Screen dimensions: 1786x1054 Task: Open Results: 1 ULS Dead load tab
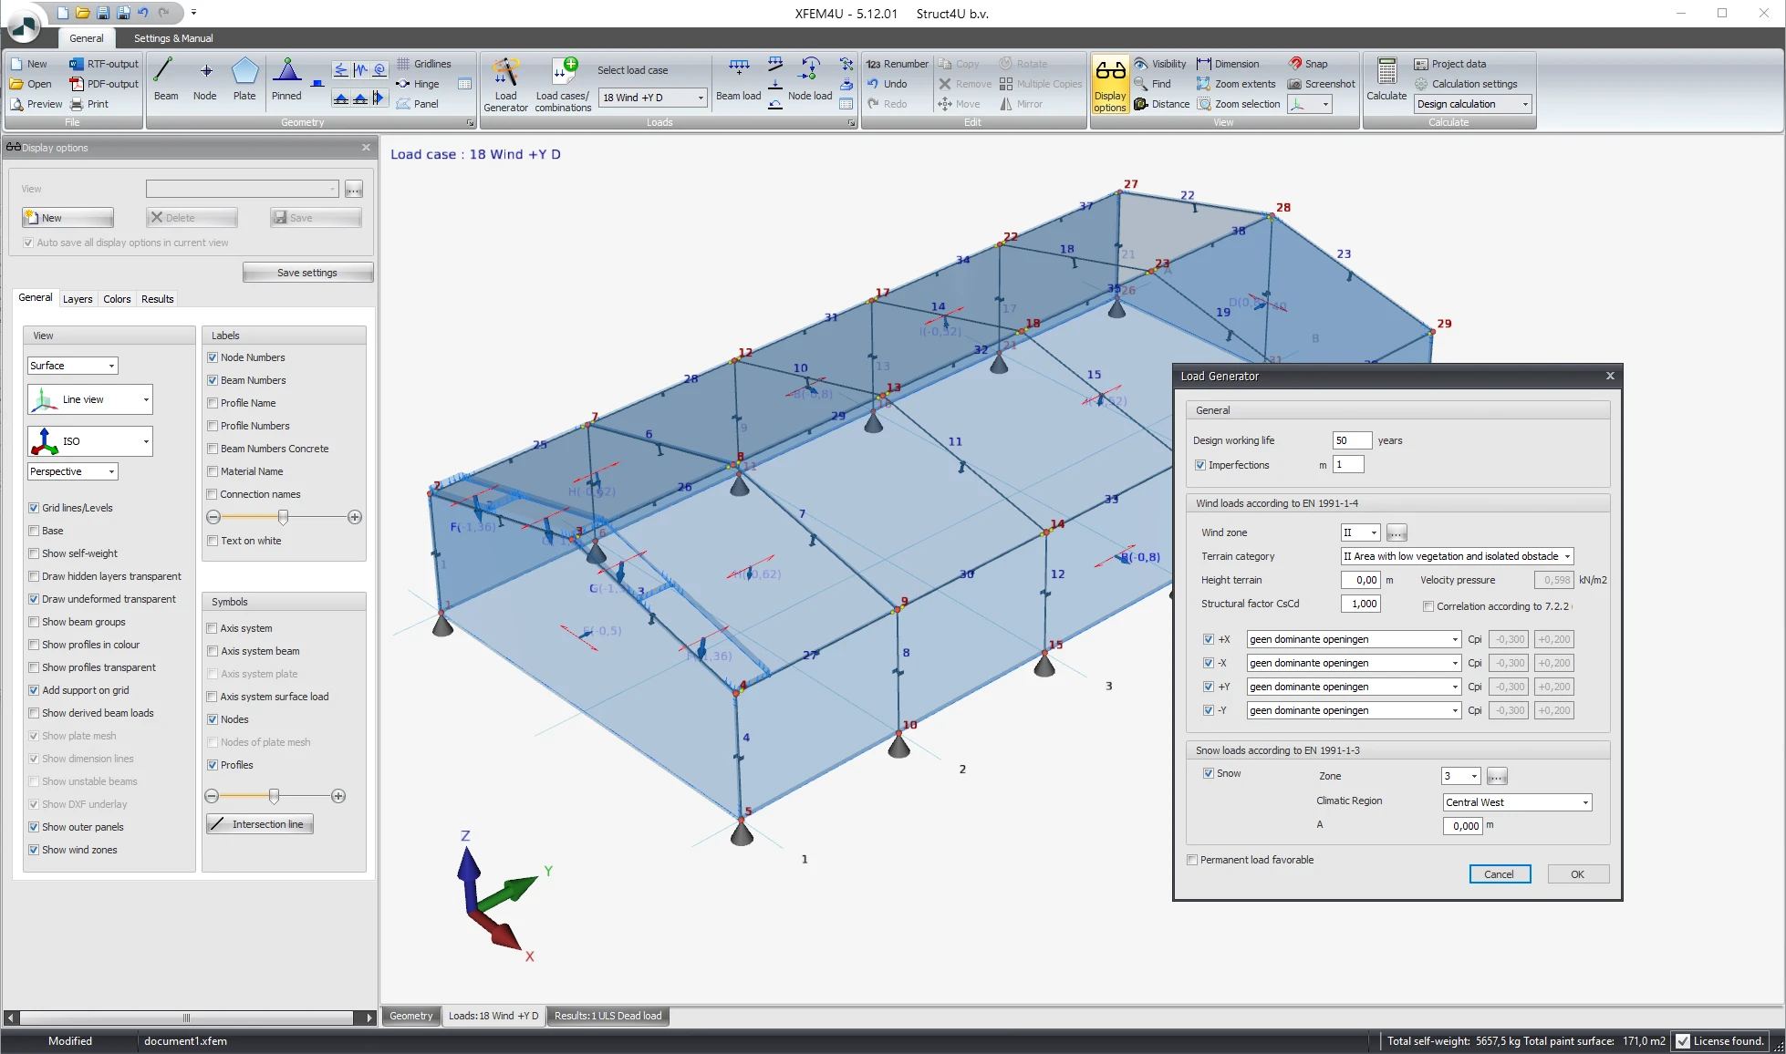(607, 1016)
